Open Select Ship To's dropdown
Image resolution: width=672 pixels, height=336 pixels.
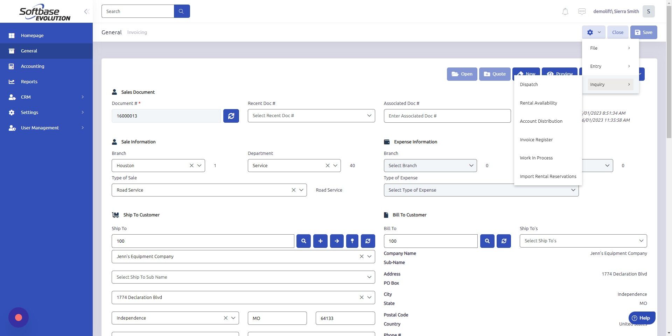[583, 241]
